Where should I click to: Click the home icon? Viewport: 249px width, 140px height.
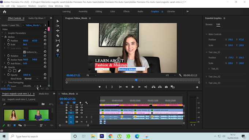(4, 12)
